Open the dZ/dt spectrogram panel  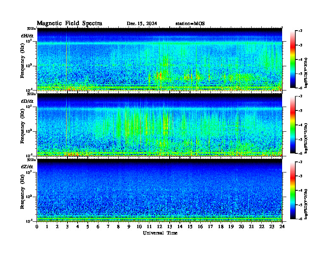coord(160,190)
